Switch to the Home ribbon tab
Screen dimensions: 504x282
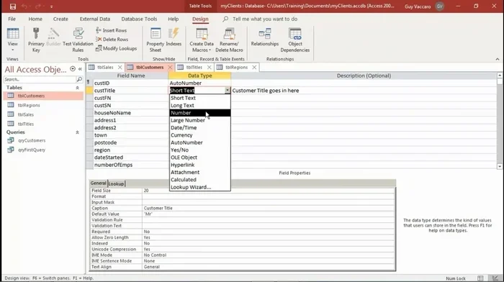pyautogui.click(x=35, y=19)
